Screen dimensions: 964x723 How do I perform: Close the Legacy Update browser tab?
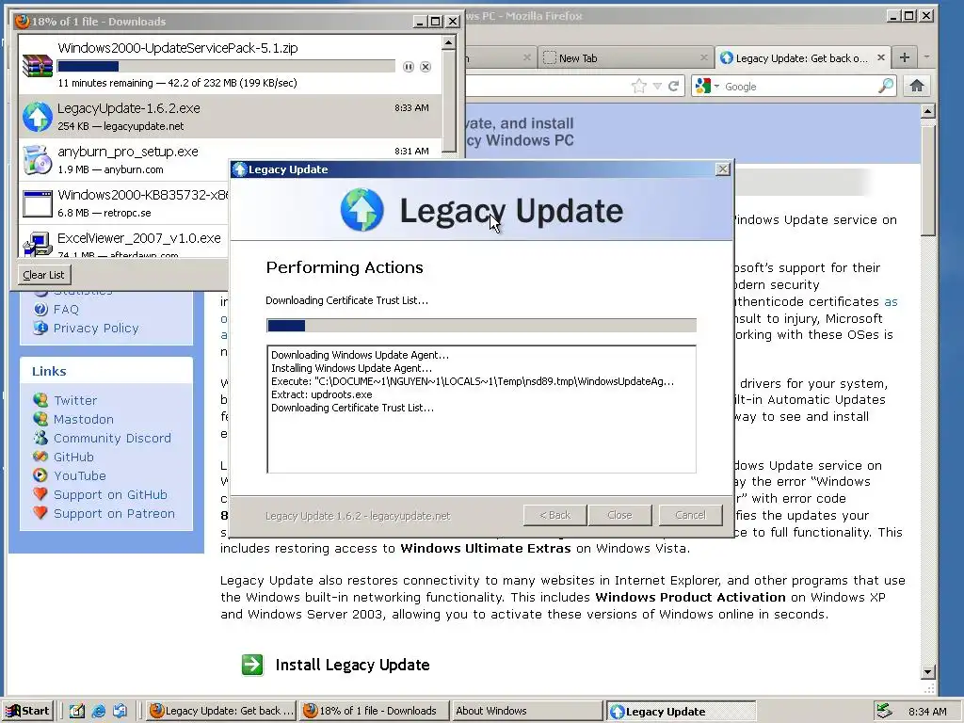[881, 57]
